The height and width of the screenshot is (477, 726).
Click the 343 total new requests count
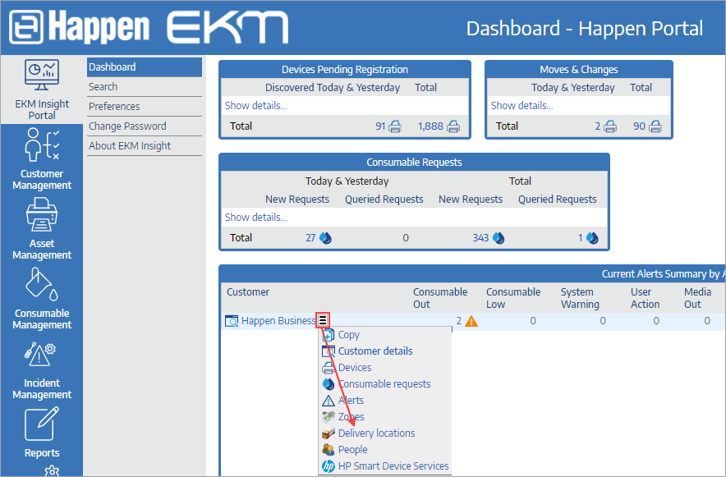(480, 238)
